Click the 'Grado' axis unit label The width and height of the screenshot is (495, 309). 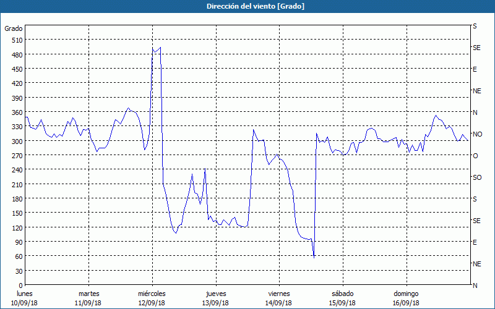(14, 28)
